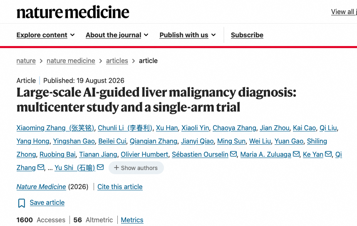This screenshot has width=357, height=226.
Task: Go to articles in the breadcrumb
Action: coord(117,61)
